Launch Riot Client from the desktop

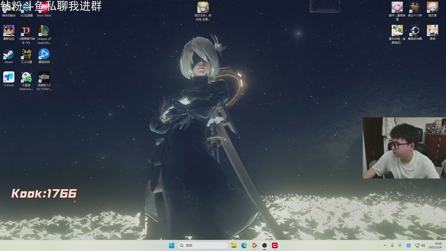[44, 9]
